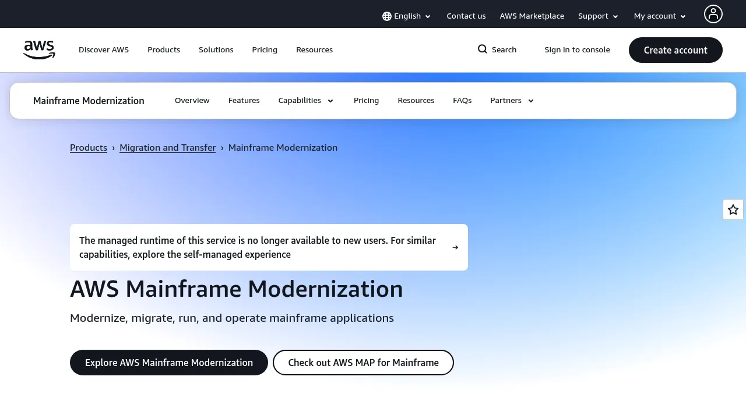Follow the Migration and Transfer breadcrumb

coord(168,148)
